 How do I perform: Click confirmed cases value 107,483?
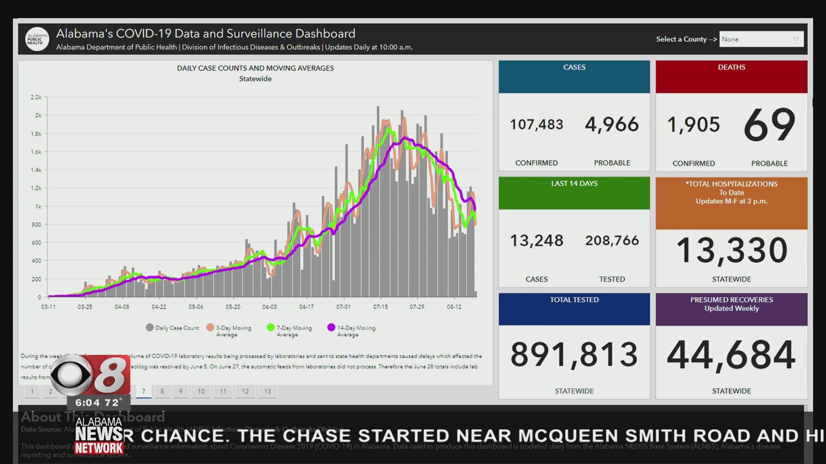(x=536, y=124)
